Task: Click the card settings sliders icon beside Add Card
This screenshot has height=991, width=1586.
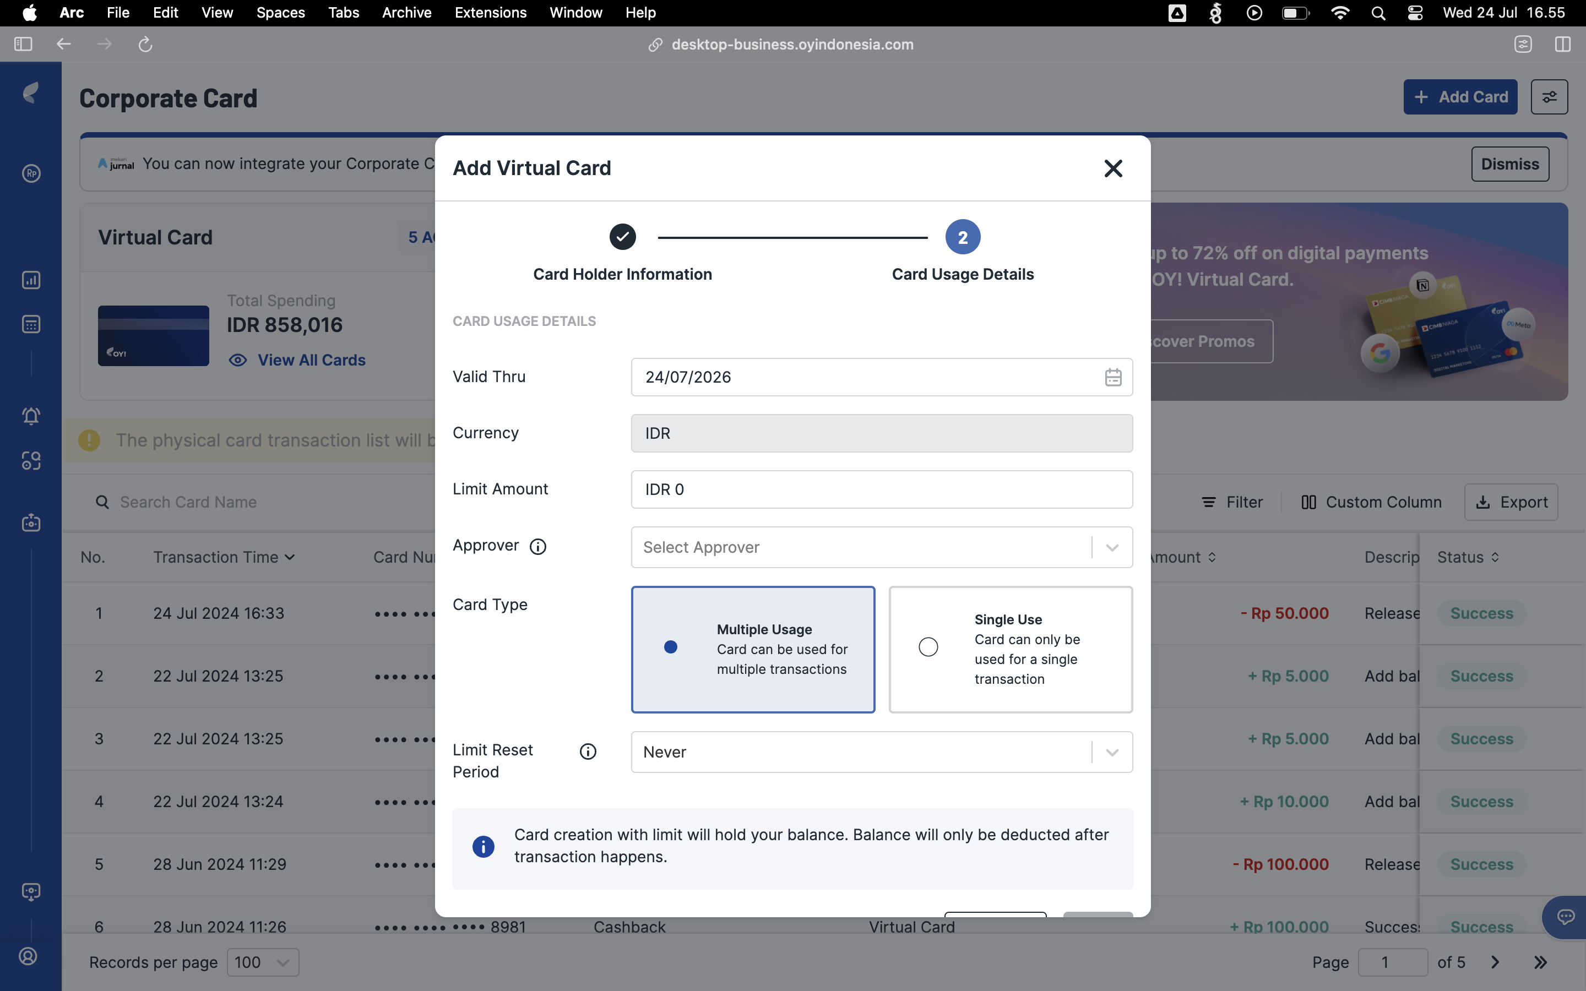Action: point(1549,96)
